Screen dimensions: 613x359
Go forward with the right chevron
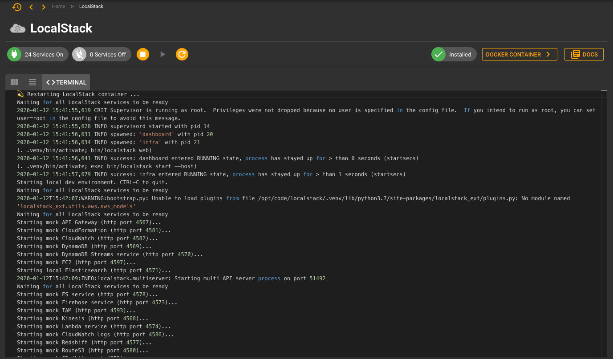[x=43, y=7]
